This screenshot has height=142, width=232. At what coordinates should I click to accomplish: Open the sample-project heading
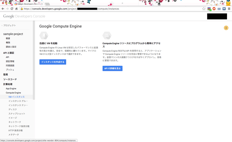[13, 34]
